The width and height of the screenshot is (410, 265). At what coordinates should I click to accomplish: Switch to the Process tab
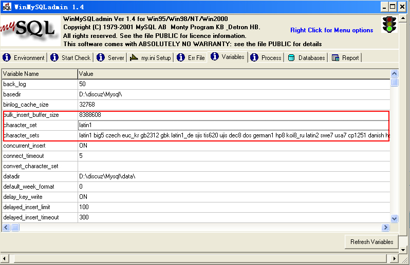[266, 57]
